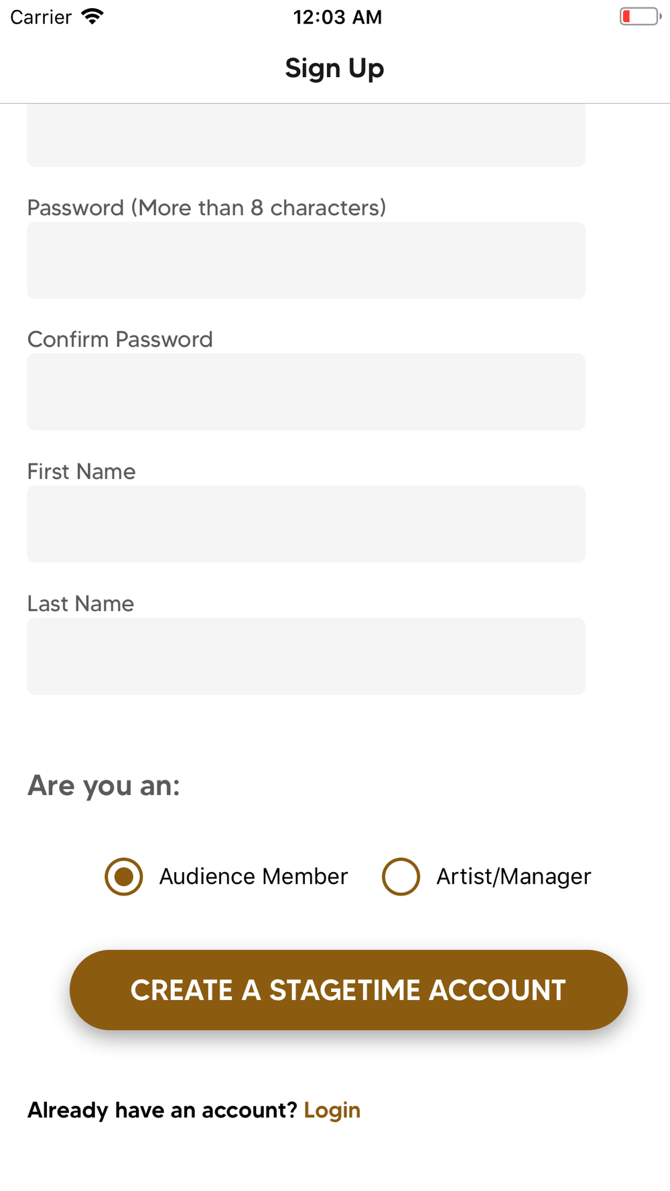Focus the Password input field
The width and height of the screenshot is (670, 1191).
click(306, 260)
